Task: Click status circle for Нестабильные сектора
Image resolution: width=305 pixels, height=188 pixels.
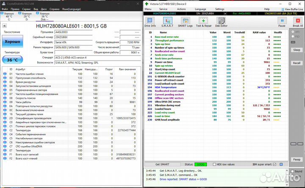Action: pos(5,138)
